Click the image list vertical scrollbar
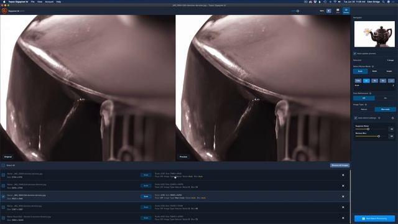This screenshot has width=398, height=224. pyautogui.click(x=350, y=197)
